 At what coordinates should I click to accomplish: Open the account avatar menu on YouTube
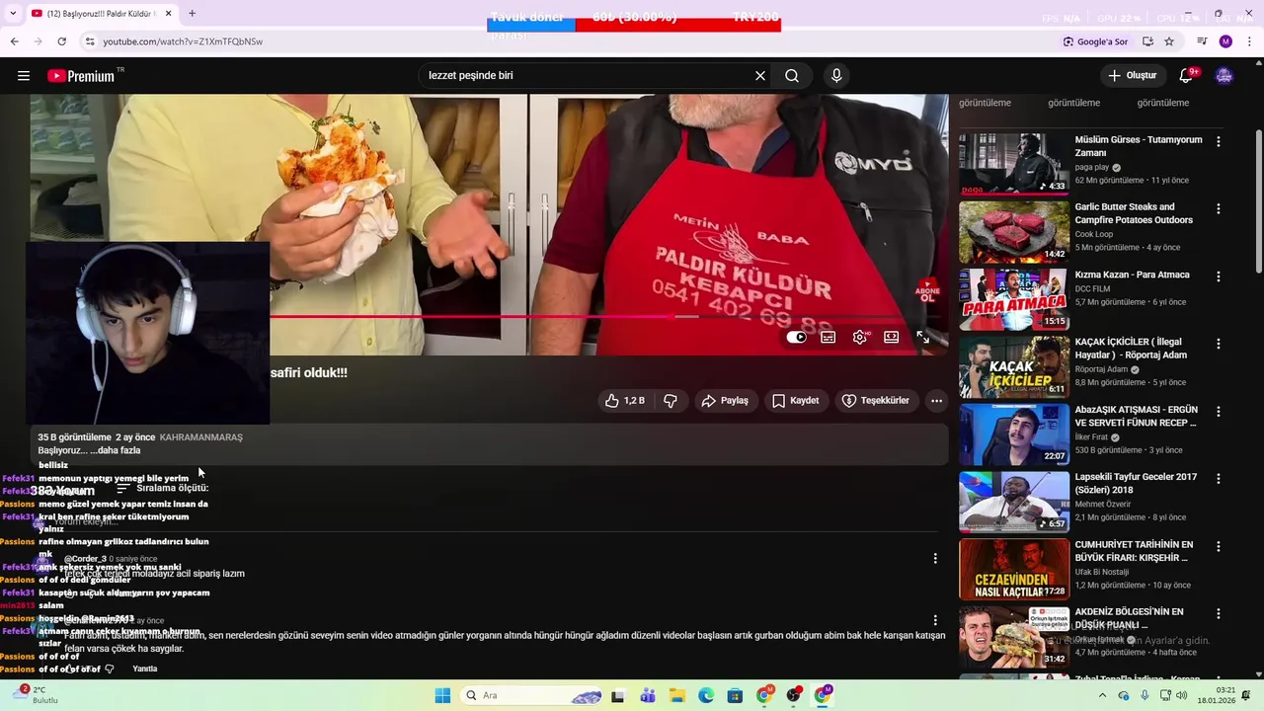(1224, 76)
